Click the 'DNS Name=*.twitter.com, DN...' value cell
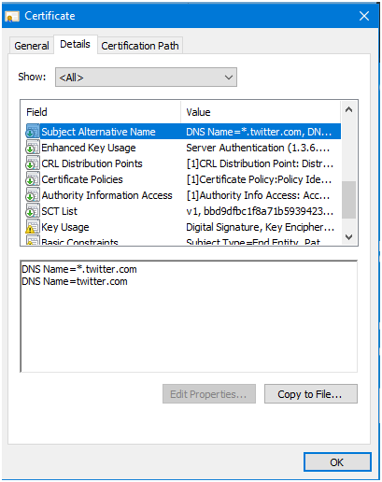Screen dimensions: 382x482 click(x=259, y=132)
